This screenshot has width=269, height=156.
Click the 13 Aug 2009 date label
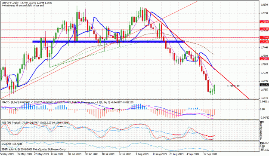point(160,154)
